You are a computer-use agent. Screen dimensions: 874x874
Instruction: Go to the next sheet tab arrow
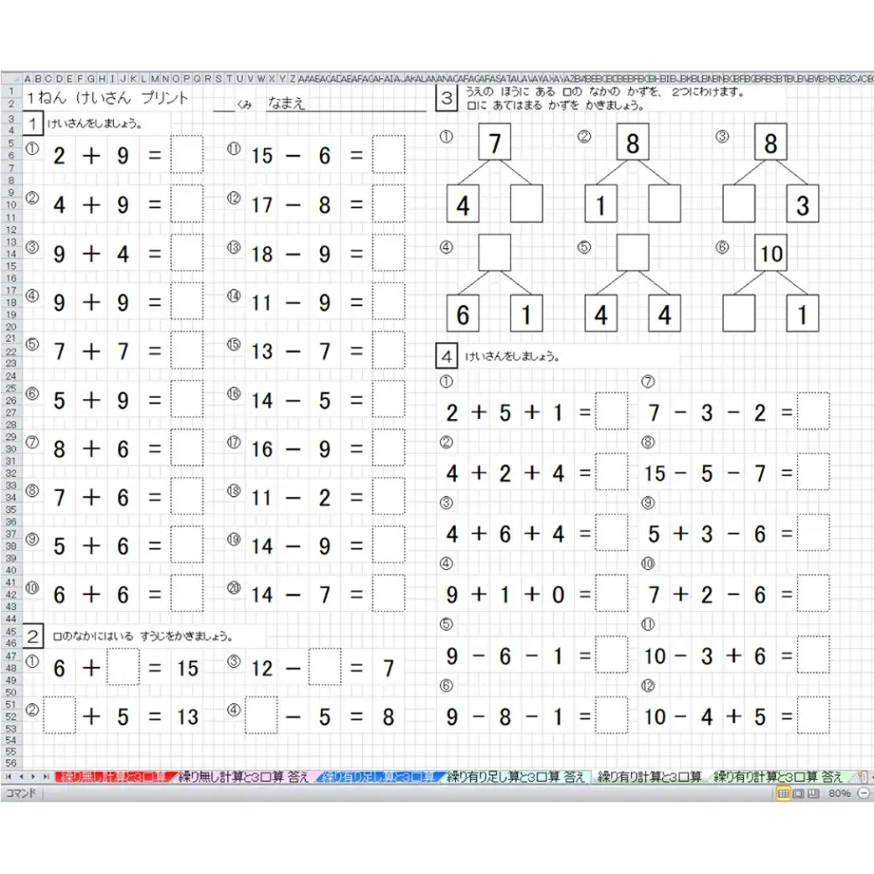[33, 776]
